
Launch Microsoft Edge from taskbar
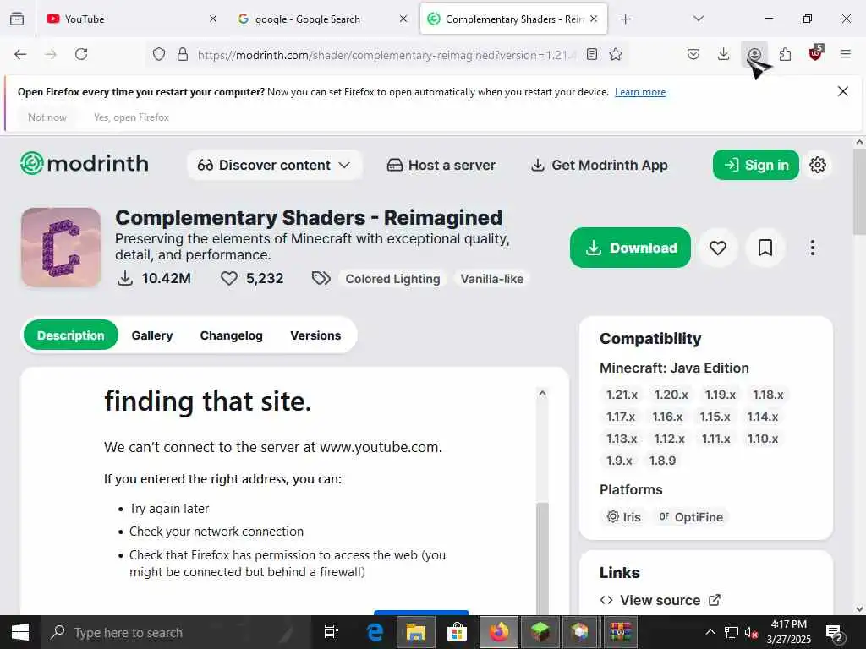tap(375, 632)
